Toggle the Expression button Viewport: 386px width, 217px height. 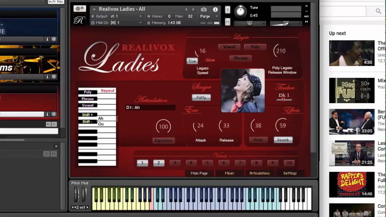pyautogui.click(x=163, y=141)
